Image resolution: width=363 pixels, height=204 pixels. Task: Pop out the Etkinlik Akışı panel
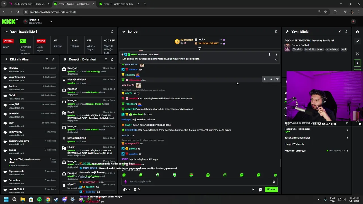[53, 59]
